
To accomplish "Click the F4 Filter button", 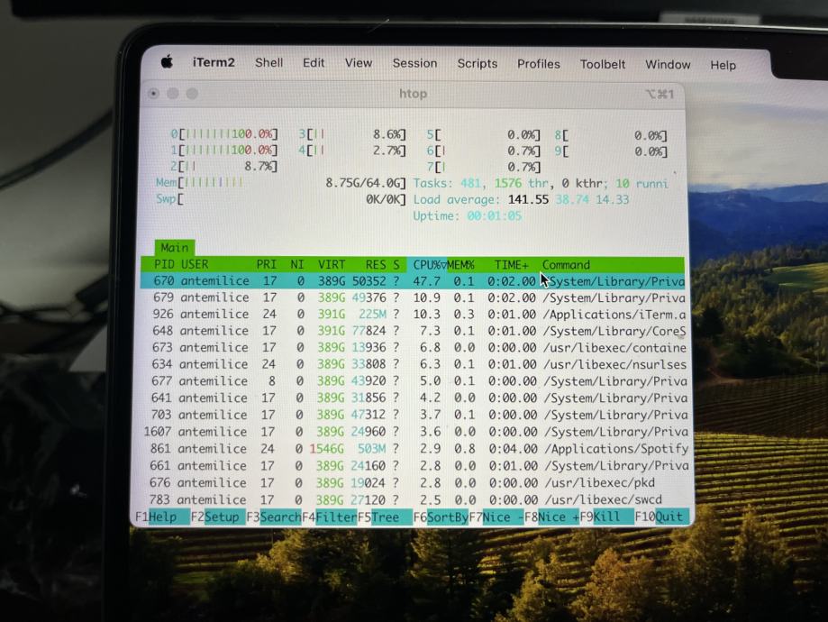I will 329,517.
